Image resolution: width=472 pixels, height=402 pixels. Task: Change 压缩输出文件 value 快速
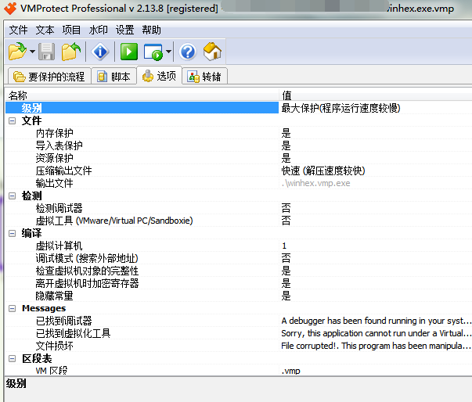tap(323, 170)
